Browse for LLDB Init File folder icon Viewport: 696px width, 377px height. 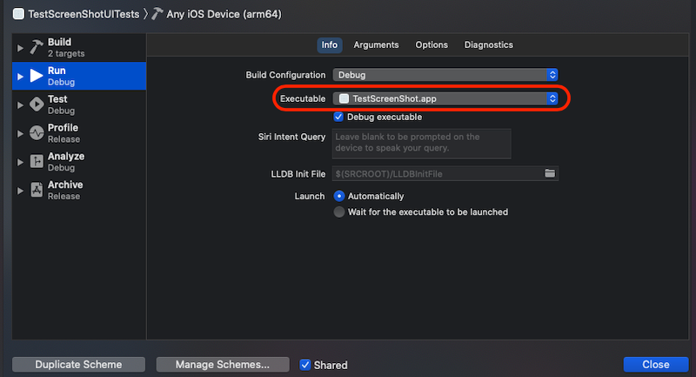click(x=550, y=173)
